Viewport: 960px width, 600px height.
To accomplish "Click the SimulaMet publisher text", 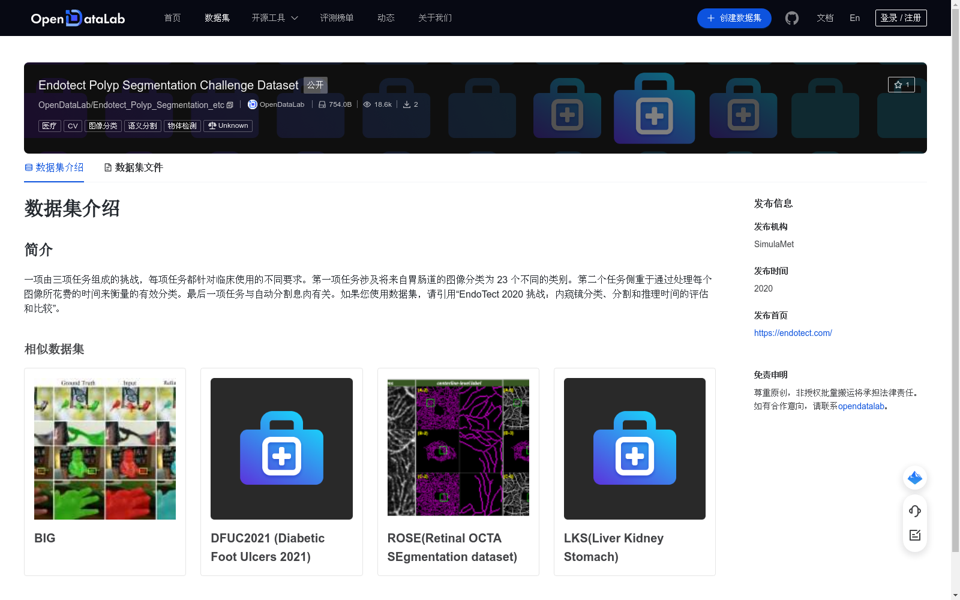I will click(x=774, y=244).
